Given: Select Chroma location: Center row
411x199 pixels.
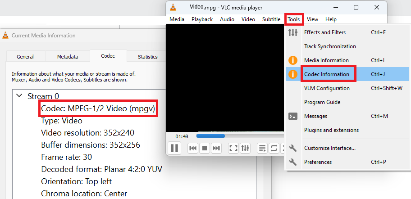Looking at the screenshot, I should 84,194.
